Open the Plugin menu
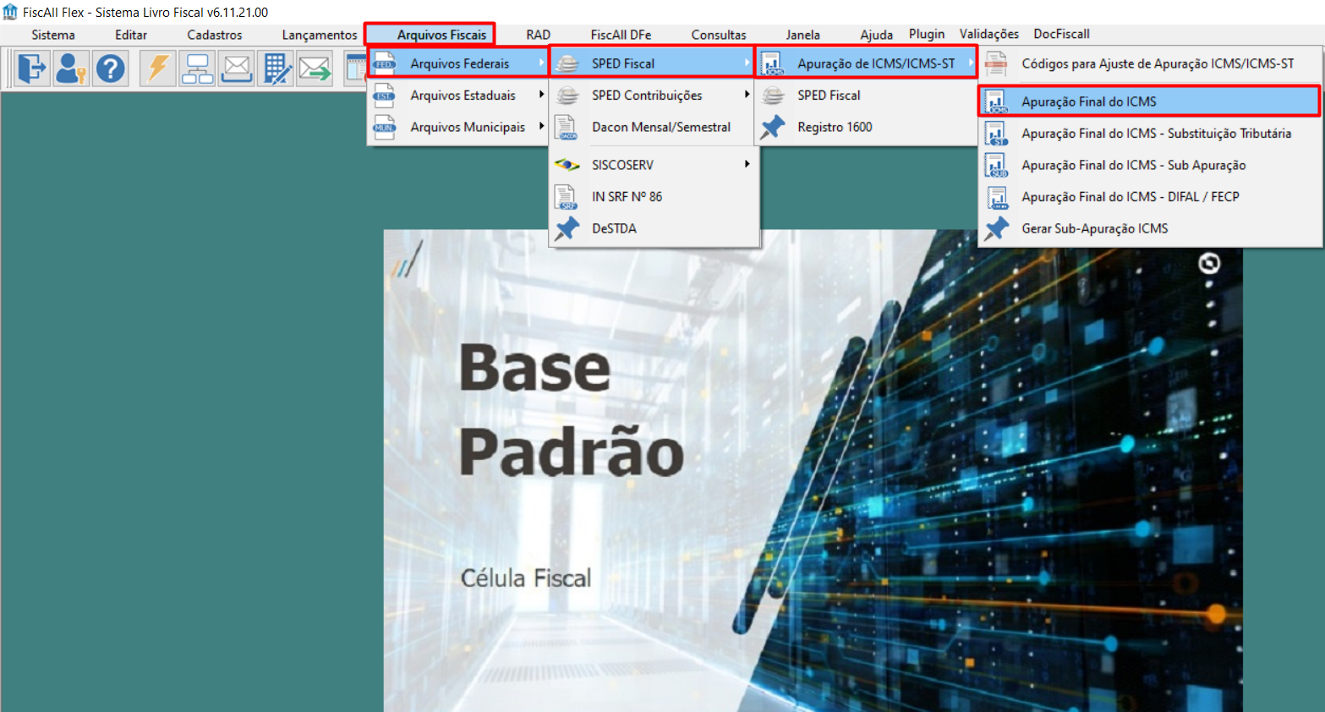Viewport: 1325px width, 712px height. coord(927,34)
